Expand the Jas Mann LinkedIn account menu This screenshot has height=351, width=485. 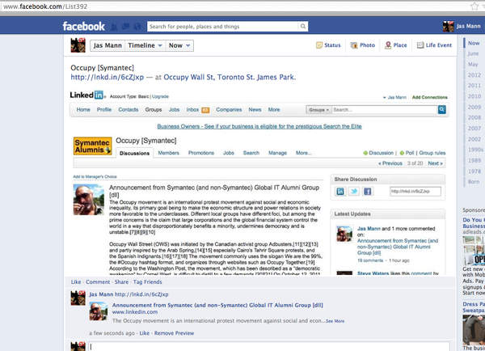[x=394, y=97]
